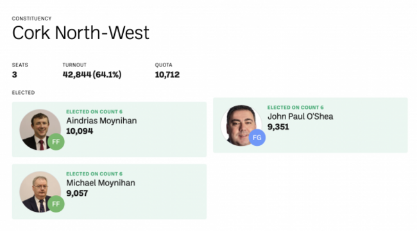
Task: Click Elected on Count 6 above Michael Moynihan
Action: point(94,173)
